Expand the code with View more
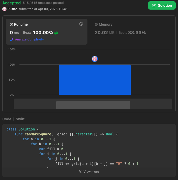The image size is (178, 180). click(89, 171)
